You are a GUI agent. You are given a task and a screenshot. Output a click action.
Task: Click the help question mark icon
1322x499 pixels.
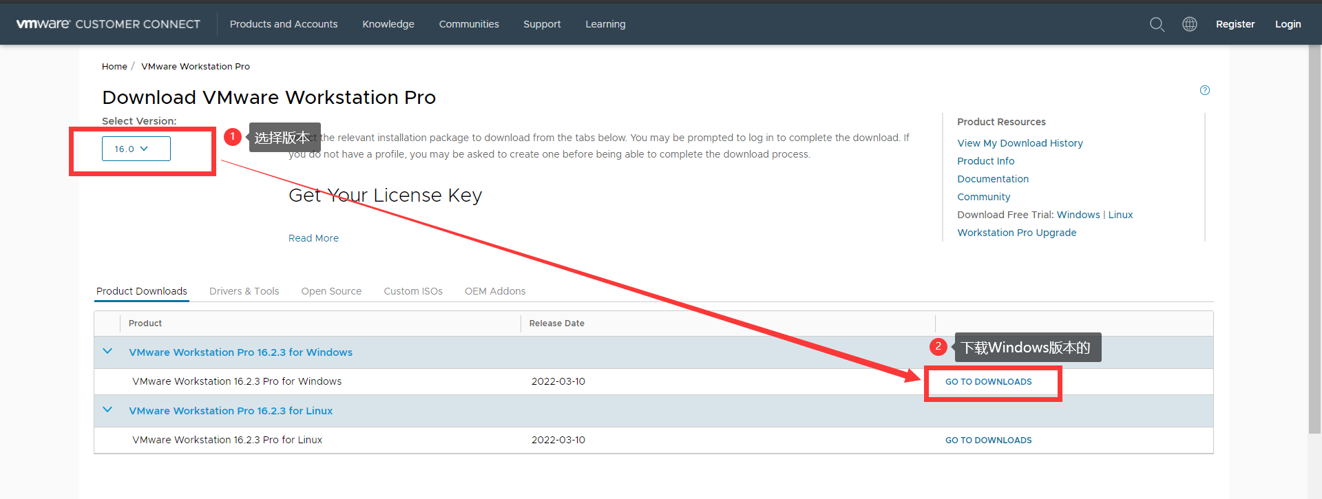(x=1205, y=90)
